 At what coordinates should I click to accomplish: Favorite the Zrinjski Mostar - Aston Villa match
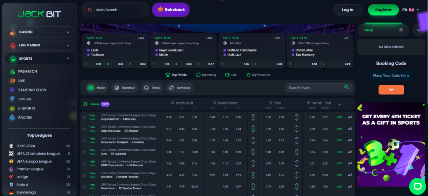tap(84, 117)
